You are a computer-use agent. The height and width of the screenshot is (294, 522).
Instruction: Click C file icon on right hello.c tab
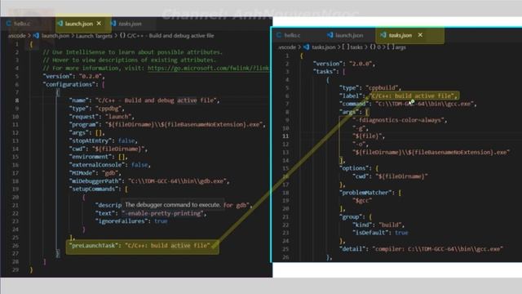click(279, 35)
